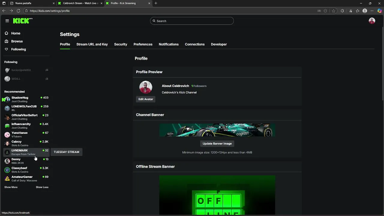The width and height of the screenshot is (384, 216).
Task: Open the hamburger sidebar menu
Action: [x=7, y=21]
